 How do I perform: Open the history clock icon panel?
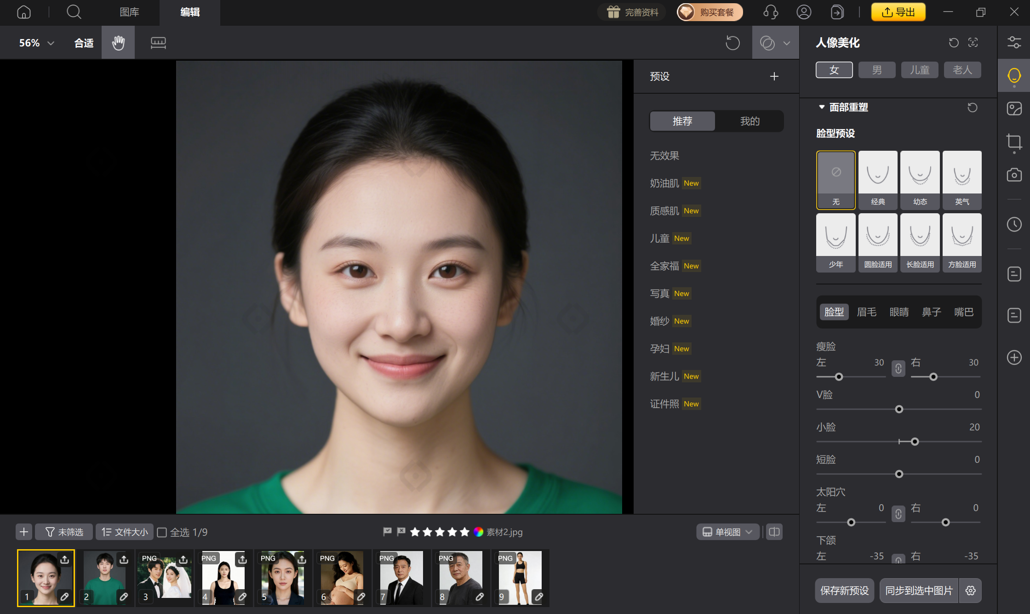[x=1014, y=224]
